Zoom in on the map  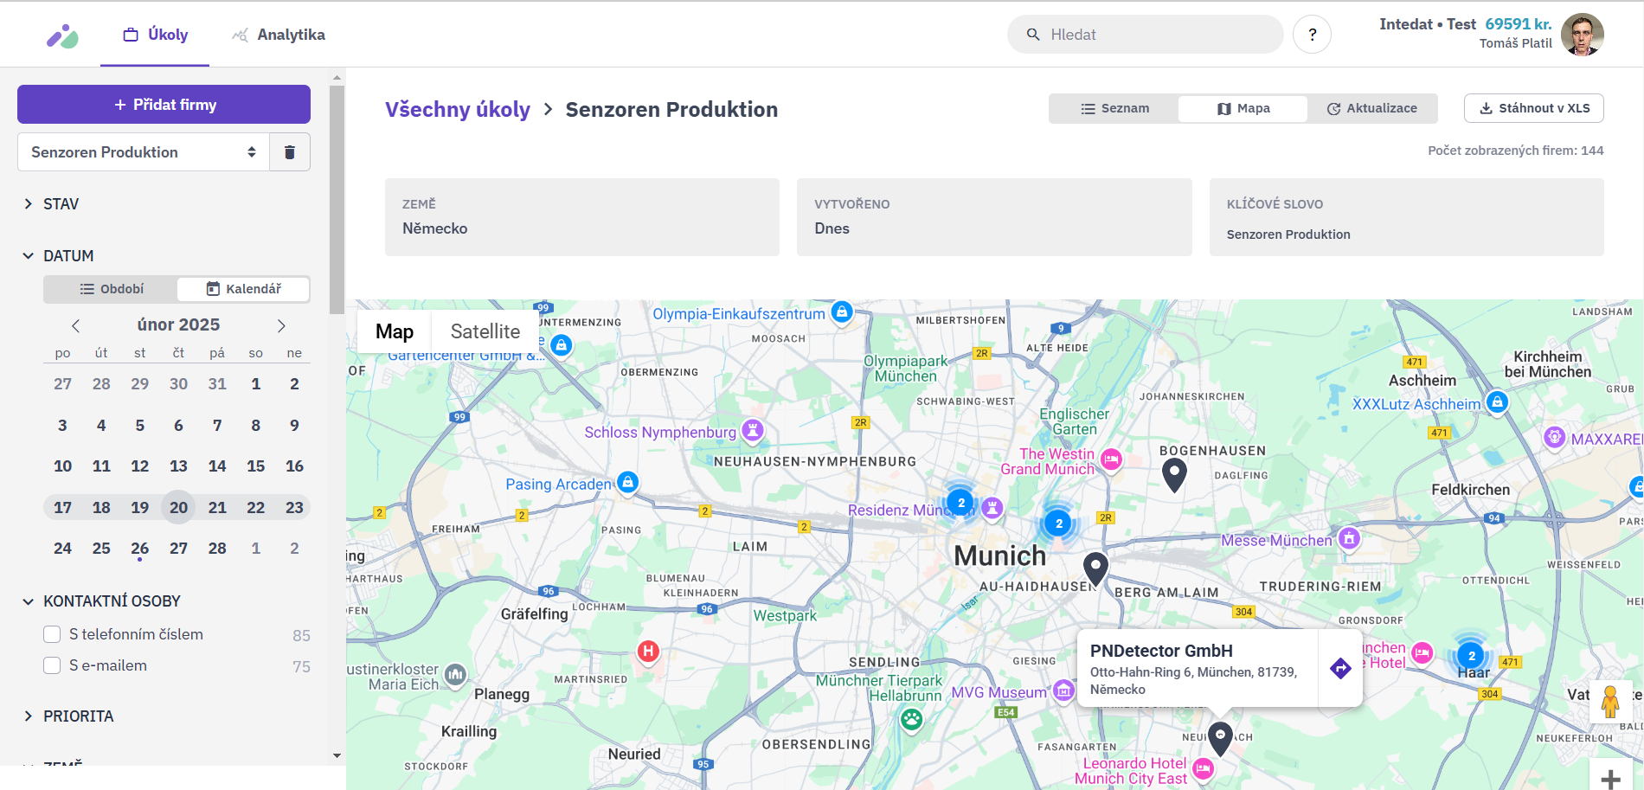click(x=1610, y=778)
